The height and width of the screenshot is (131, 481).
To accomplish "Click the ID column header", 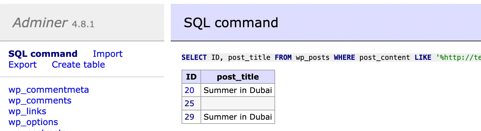I will pyautogui.click(x=191, y=77).
